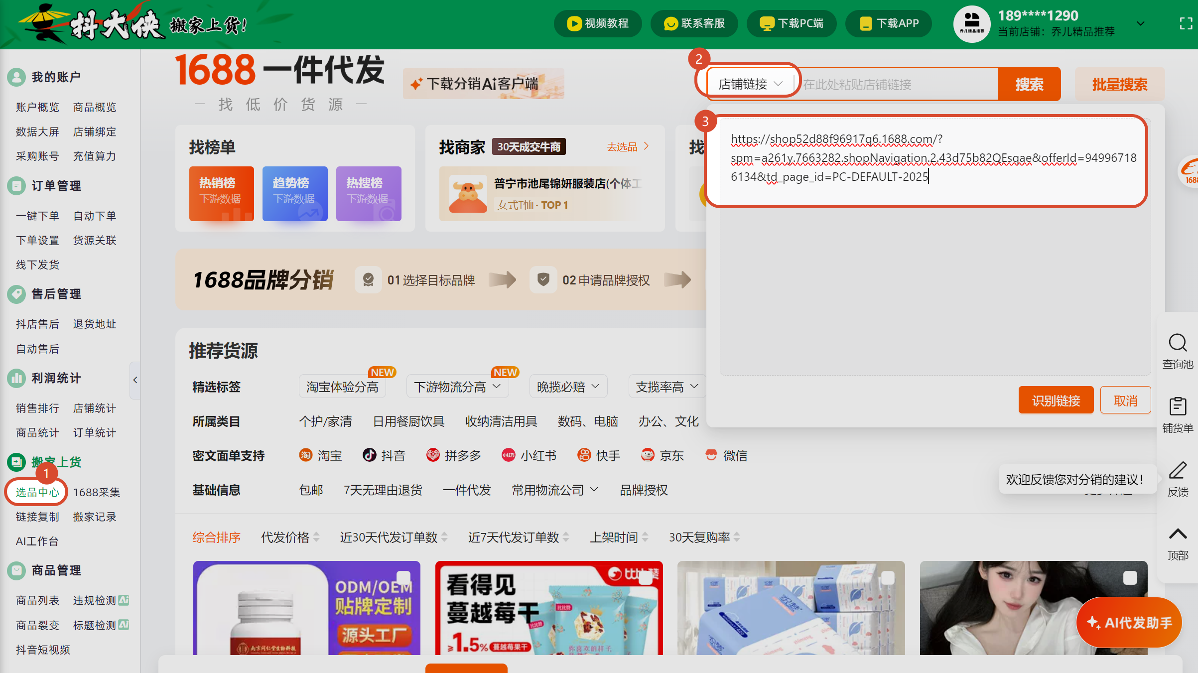Click 售后管理 section icon
The image size is (1198, 673).
tap(16, 294)
